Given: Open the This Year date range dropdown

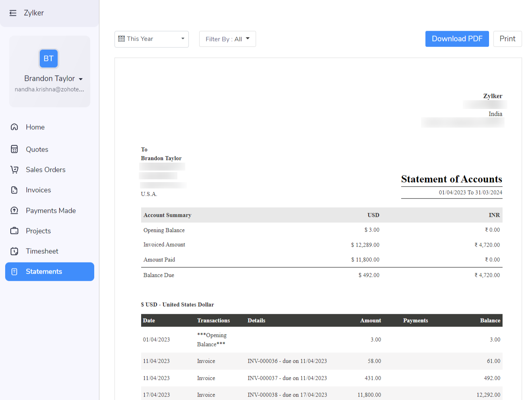Looking at the screenshot, I should [151, 39].
